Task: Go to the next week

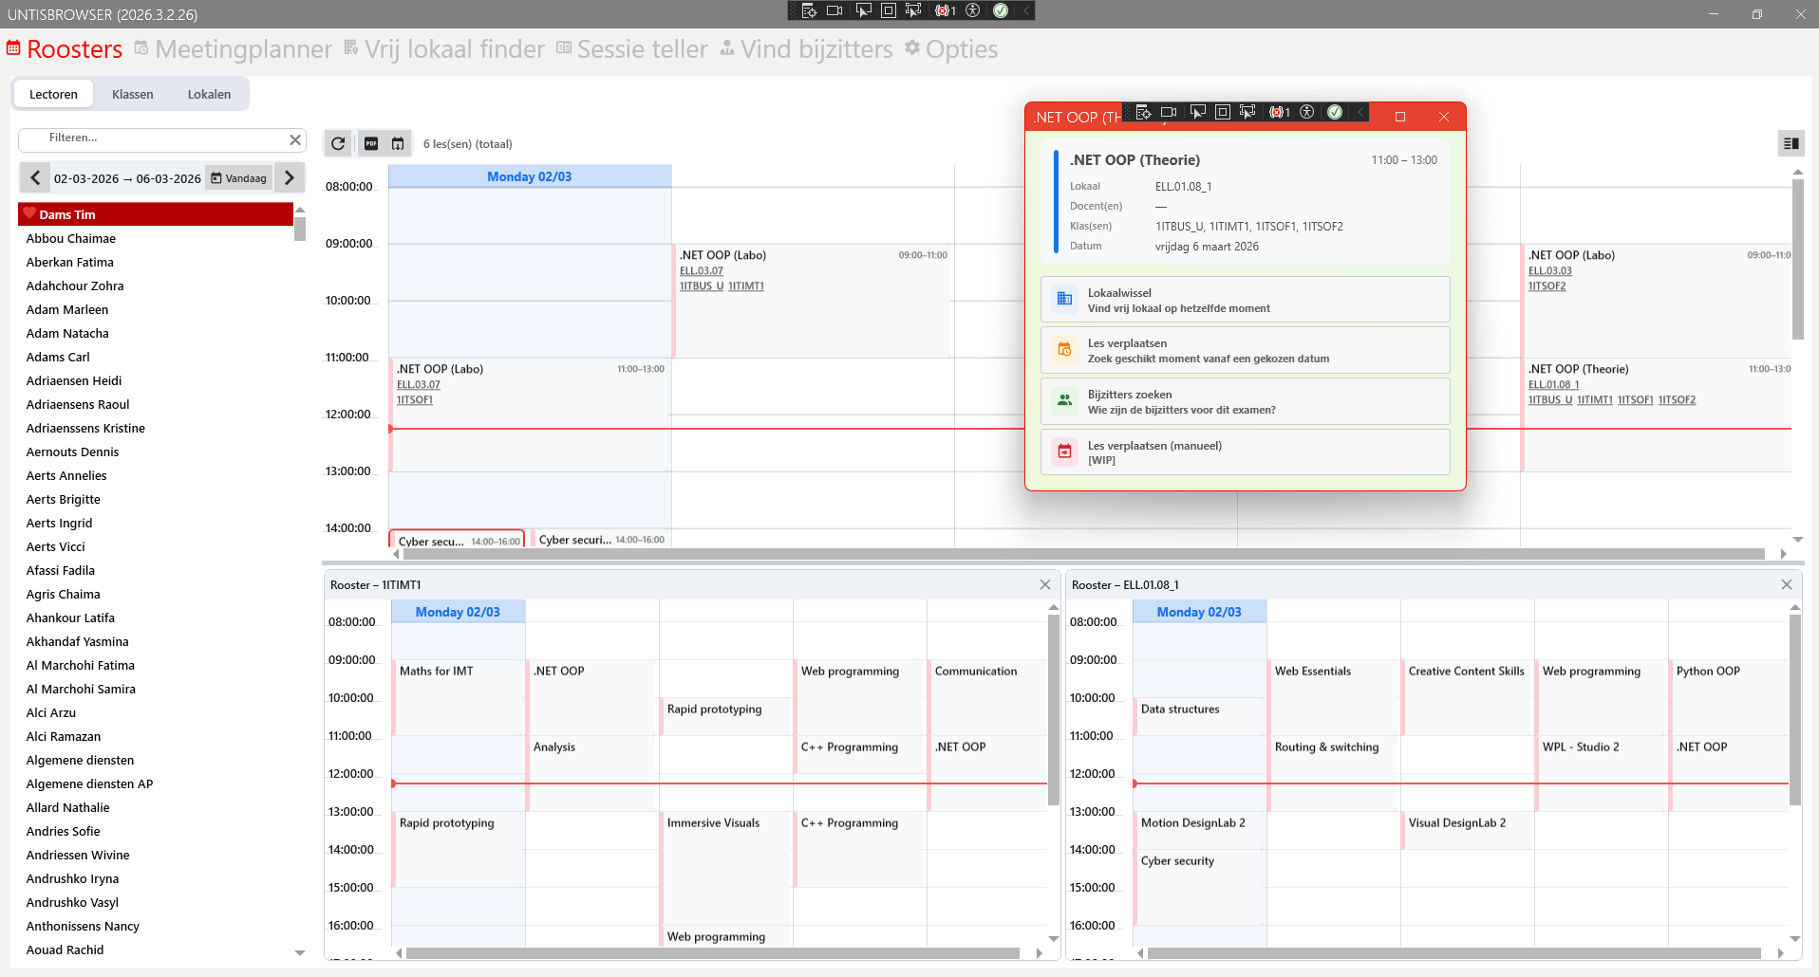Action: 290,177
